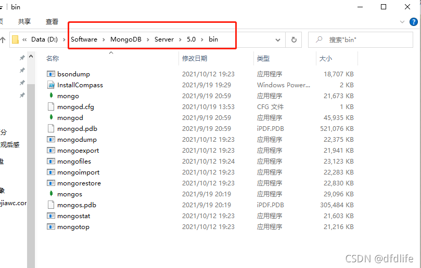This screenshot has width=421, height=268.
Task: Click the InstallCompass PowerShell script icon
Action: tap(51, 85)
